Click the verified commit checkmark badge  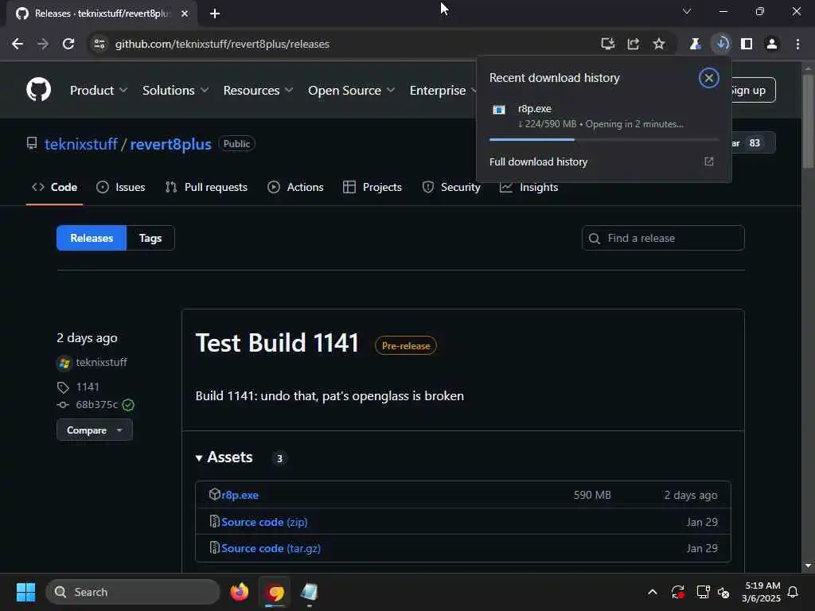pos(128,405)
